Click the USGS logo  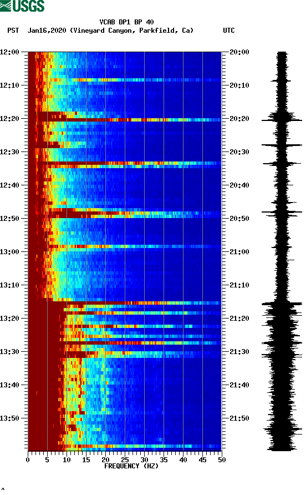pos(22,6)
